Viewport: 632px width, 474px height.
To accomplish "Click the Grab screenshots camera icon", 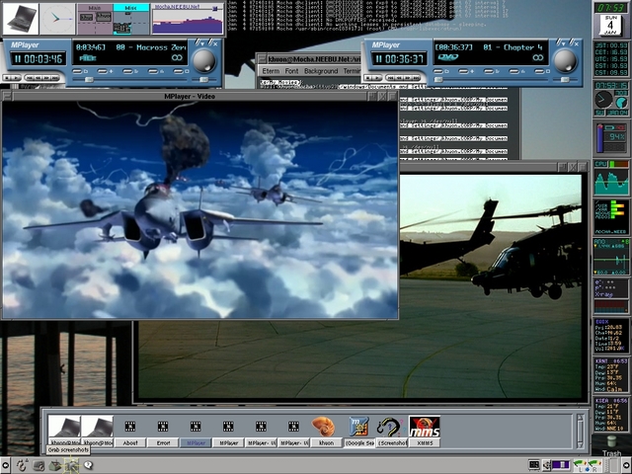I will click(x=72, y=465).
